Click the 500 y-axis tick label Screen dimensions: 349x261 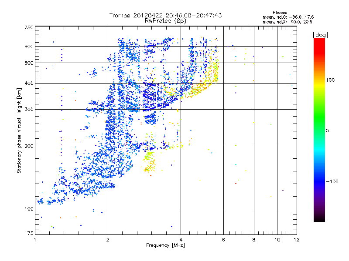click(x=29, y=63)
